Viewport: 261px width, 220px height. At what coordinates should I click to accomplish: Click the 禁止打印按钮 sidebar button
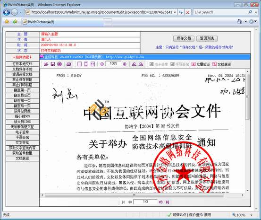click(x=22, y=85)
